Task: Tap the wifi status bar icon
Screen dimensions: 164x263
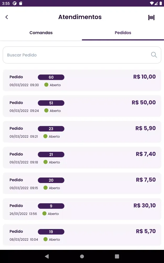Action: tap(152, 3)
